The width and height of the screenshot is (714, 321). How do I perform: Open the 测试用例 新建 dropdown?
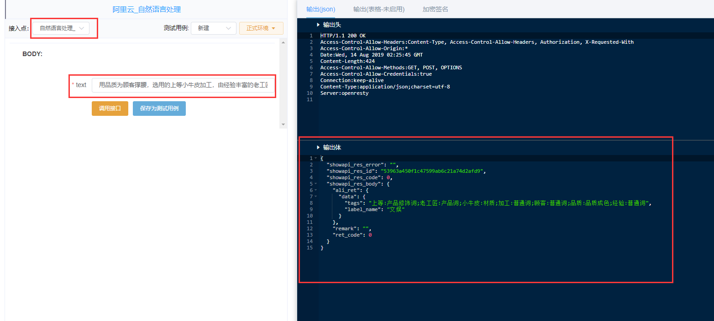[213, 28]
